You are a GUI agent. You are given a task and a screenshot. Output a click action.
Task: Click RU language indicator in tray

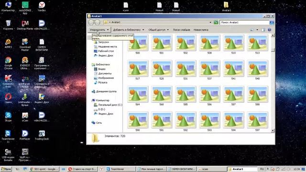click(x=262, y=169)
